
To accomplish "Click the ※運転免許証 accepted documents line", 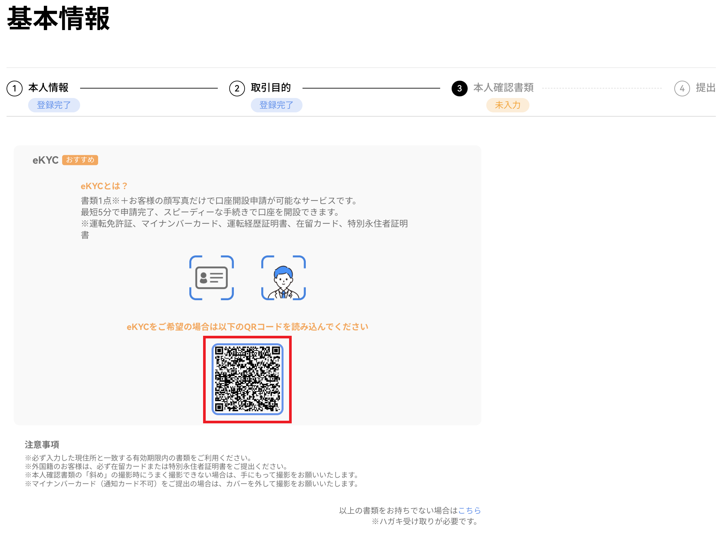I will coord(244,230).
